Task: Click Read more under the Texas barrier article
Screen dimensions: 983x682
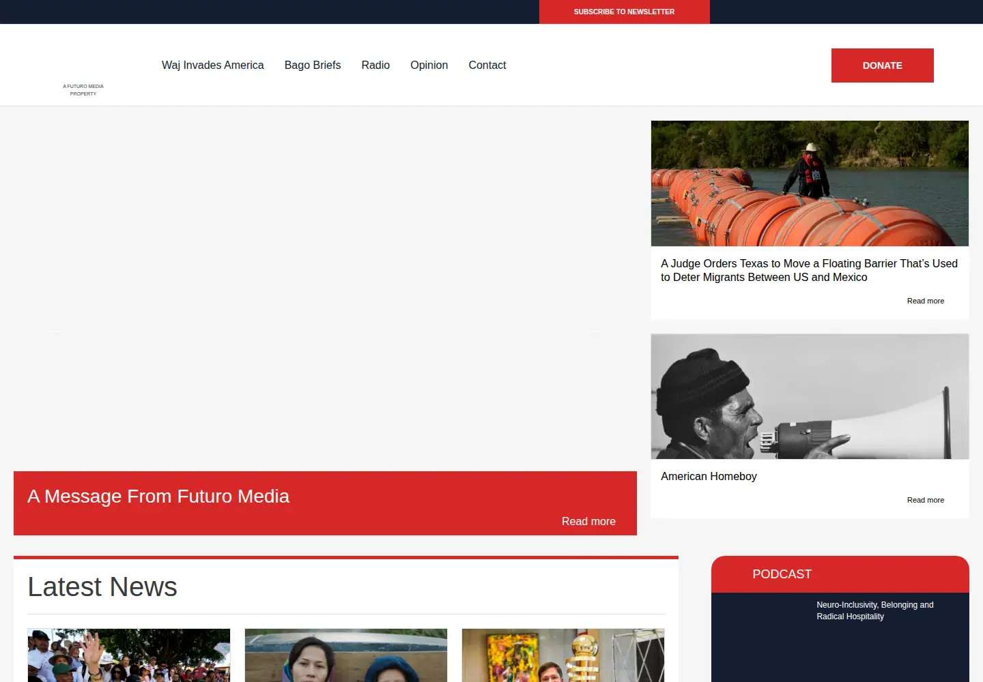Action: [x=926, y=301]
